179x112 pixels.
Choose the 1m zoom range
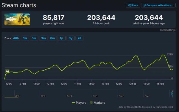pos(34,38)
